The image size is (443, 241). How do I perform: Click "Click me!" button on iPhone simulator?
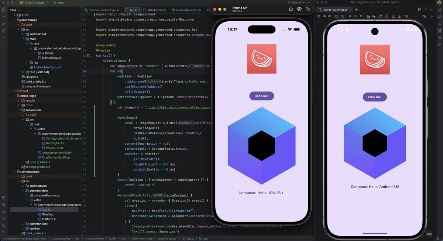(x=261, y=96)
